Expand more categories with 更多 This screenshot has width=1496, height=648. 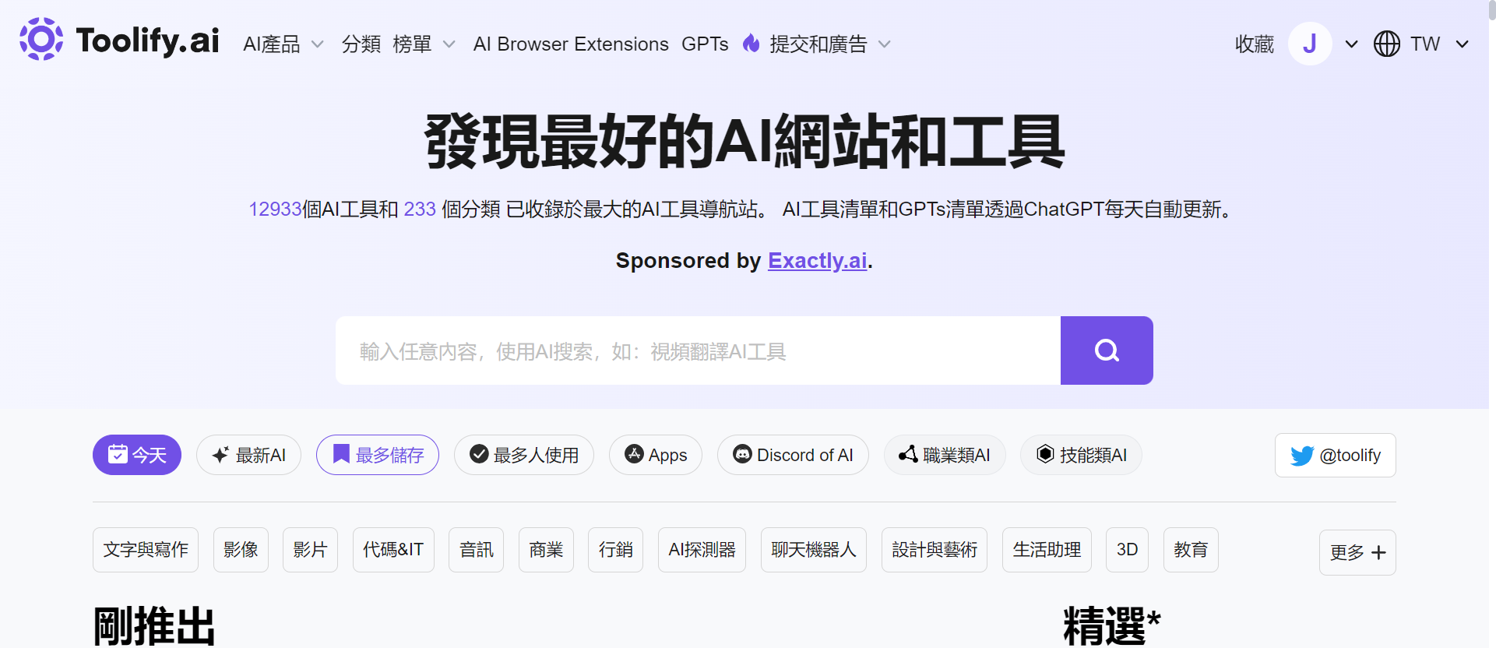(x=1357, y=552)
